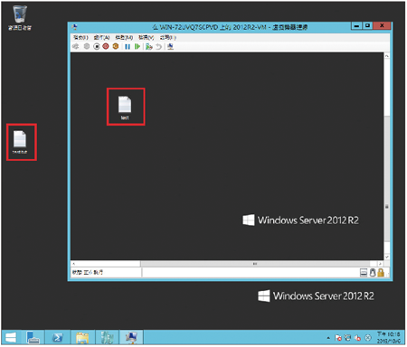This screenshot has height=347, width=407.
Task: Select the test file inside the VM
Action: 125,108
